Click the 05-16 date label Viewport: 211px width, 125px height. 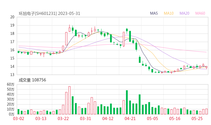pos(175,118)
